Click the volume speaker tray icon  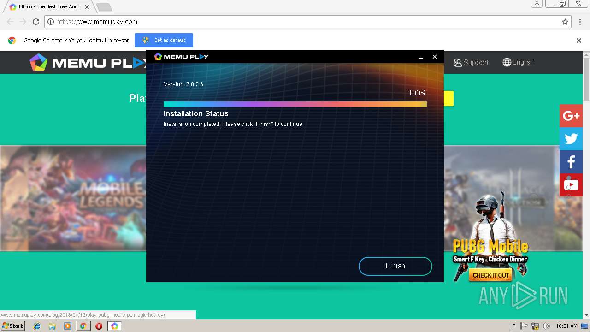pyautogui.click(x=547, y=326)
